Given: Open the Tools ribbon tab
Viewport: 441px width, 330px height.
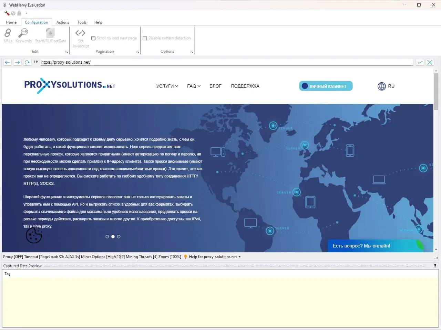Looking at the screenshot, I should click(82, 22).
